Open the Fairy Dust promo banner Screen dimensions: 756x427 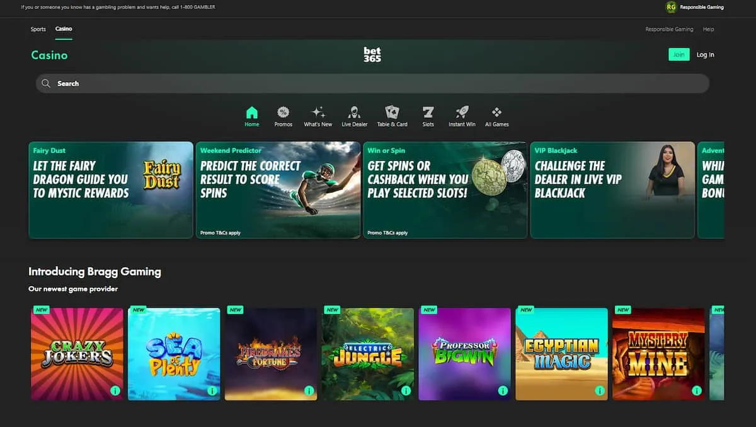[x=111, y=190]
